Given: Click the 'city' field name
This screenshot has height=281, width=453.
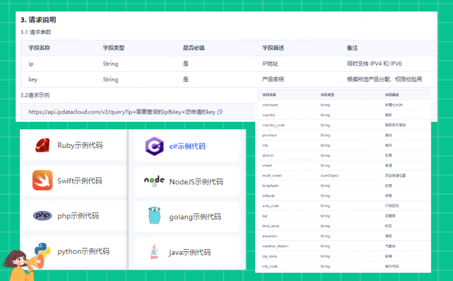Looking at the screenshot, I should (x=265, y=145).
